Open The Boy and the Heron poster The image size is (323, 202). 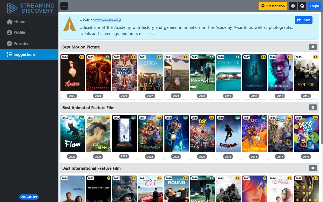point(98,133)
